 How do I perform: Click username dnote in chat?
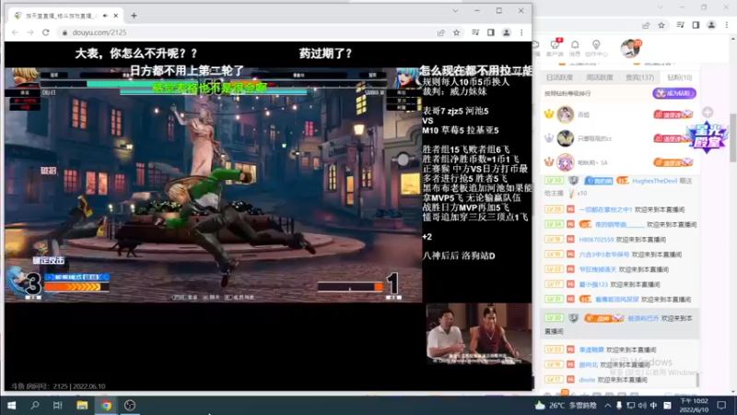(x=587, y=380)
